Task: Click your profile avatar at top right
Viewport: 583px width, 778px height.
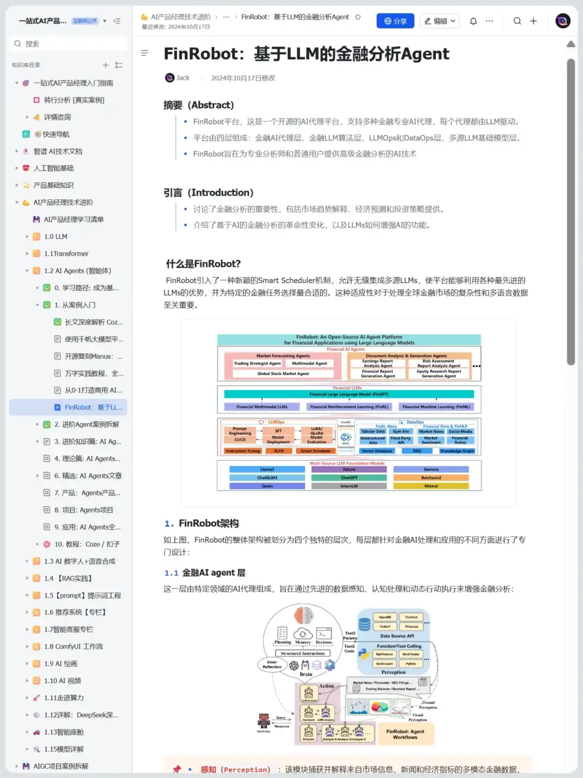Action: click(562, 21)
